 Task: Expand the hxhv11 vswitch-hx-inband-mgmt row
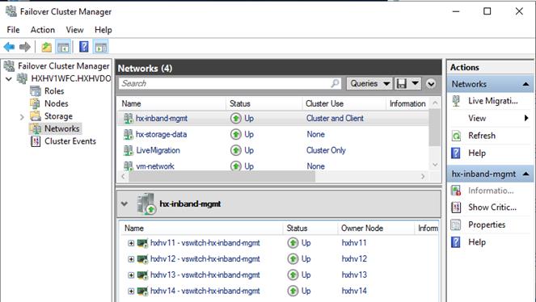click(131, 243)
